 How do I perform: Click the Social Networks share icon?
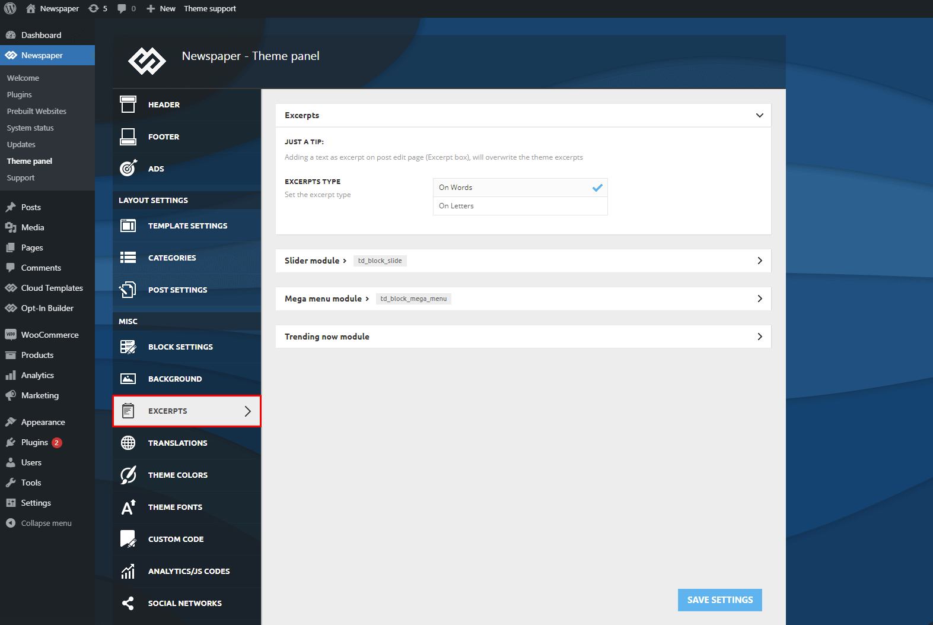[128, 603]
